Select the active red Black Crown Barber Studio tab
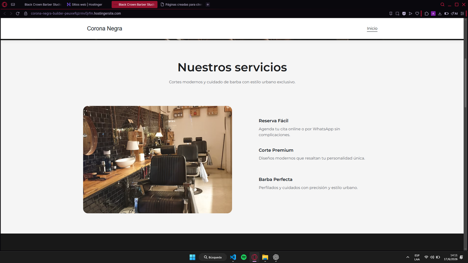This screenshot has height=263, width=468. click(135, 4)
